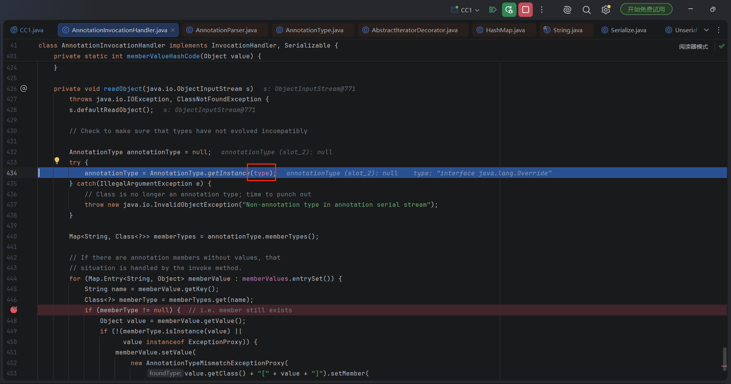Click the s.defaultReadObject() call
The image size is (731, 384).
pyautogui.click(x=111, y=110)
